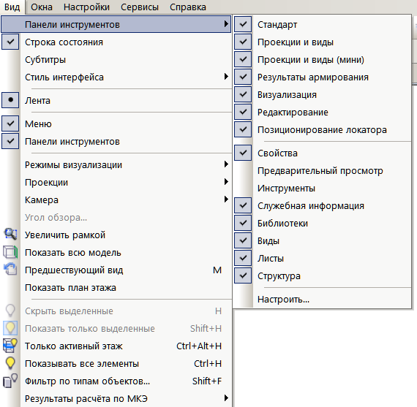Open the Сервисы menu in menu bar
This screenshot has width=417, height=407.
click(x=140, y=7)
